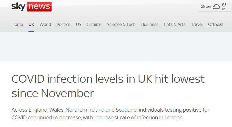The image size is (232, 127).
Task: Select the Offbeat section
Action: pyautogui.click(x=216, y=24)
